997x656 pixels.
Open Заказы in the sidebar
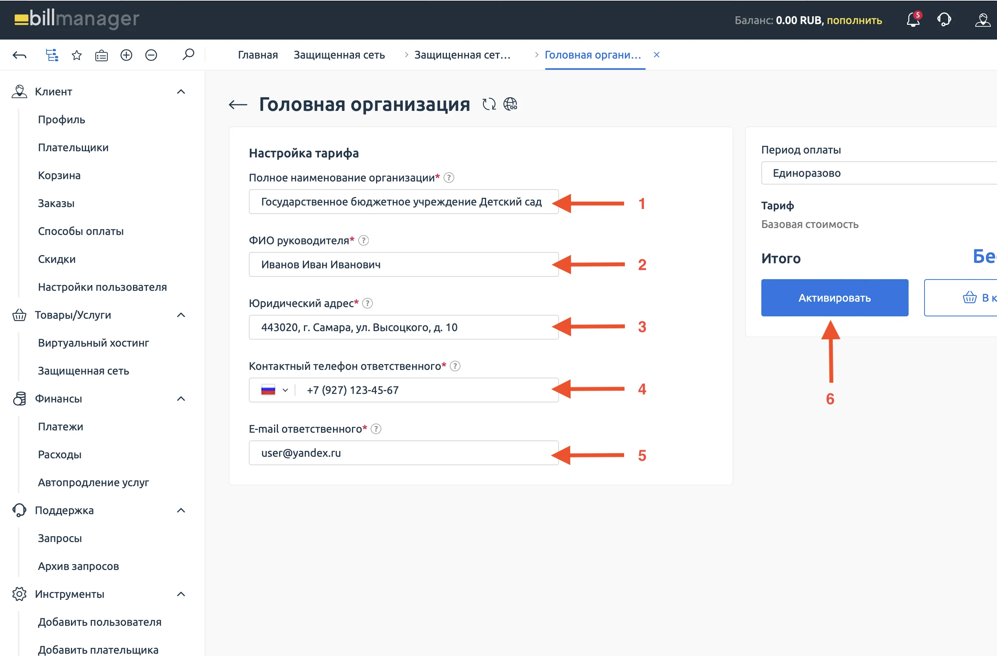tap(56, 203)
